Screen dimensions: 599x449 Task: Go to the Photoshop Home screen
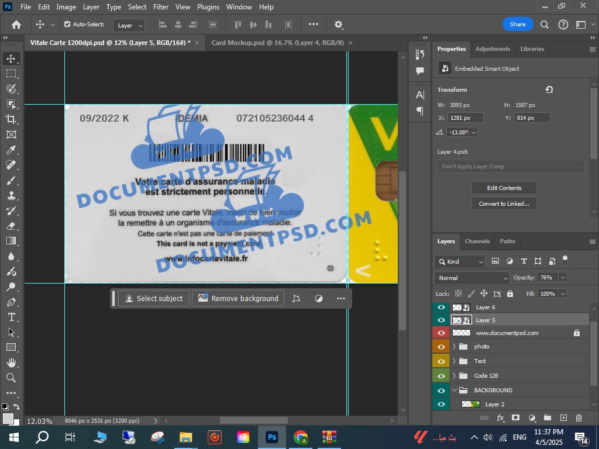click(16, 25)
